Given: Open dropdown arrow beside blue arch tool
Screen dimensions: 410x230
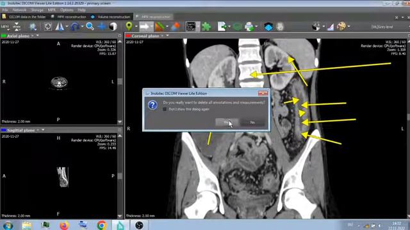Looking at the screenshot, I should pyautogui.click(x=82, y=27).
